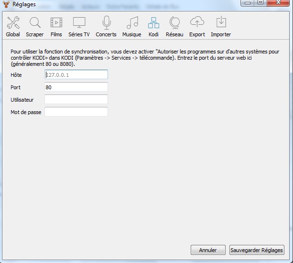
Task: Click the Hôte label
Action: tap(16, 75)
